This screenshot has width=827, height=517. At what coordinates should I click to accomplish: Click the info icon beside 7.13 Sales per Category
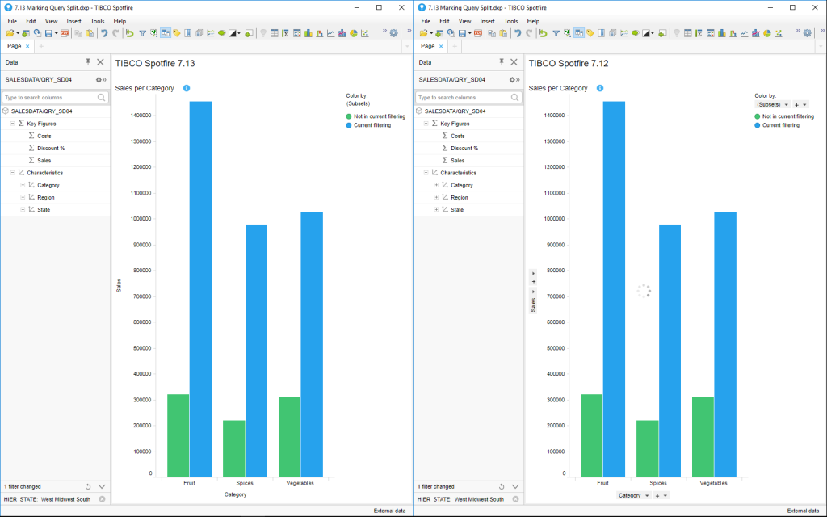187,88
